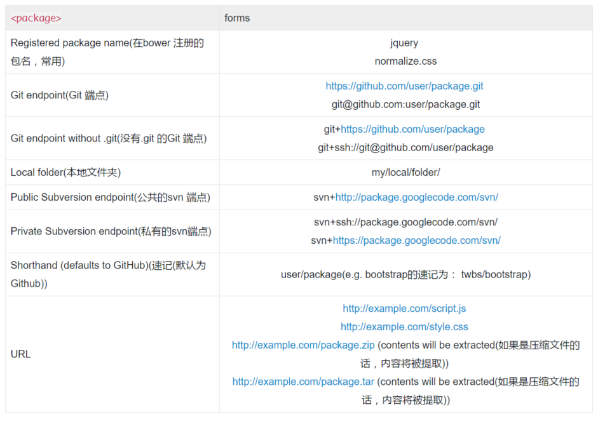This screenshot has height=421, width=598.
Task: Click the Registered package name row label
Action: 107,43
